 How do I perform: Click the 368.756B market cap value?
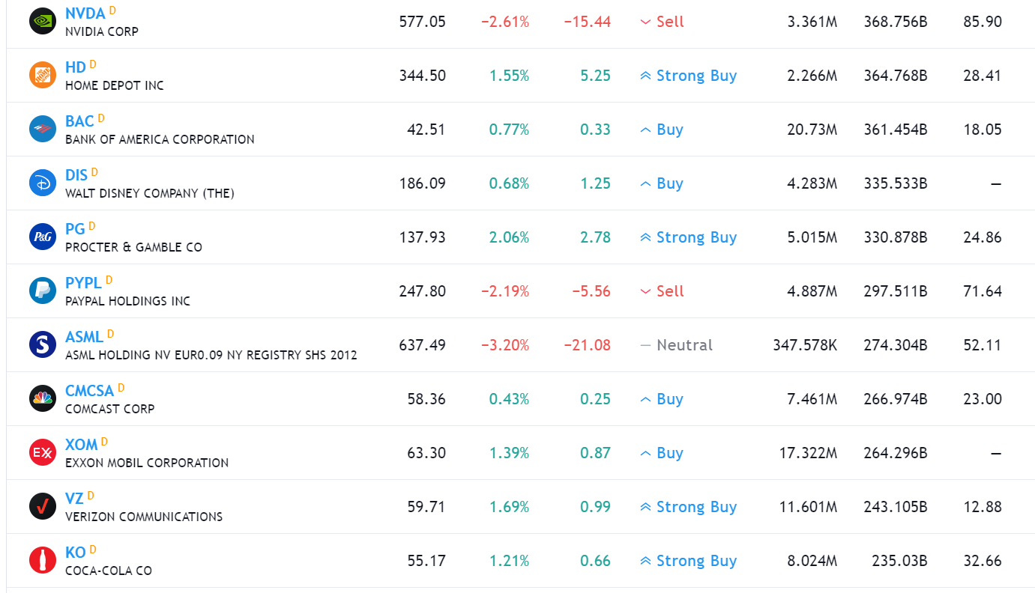(x=896, y=22)
